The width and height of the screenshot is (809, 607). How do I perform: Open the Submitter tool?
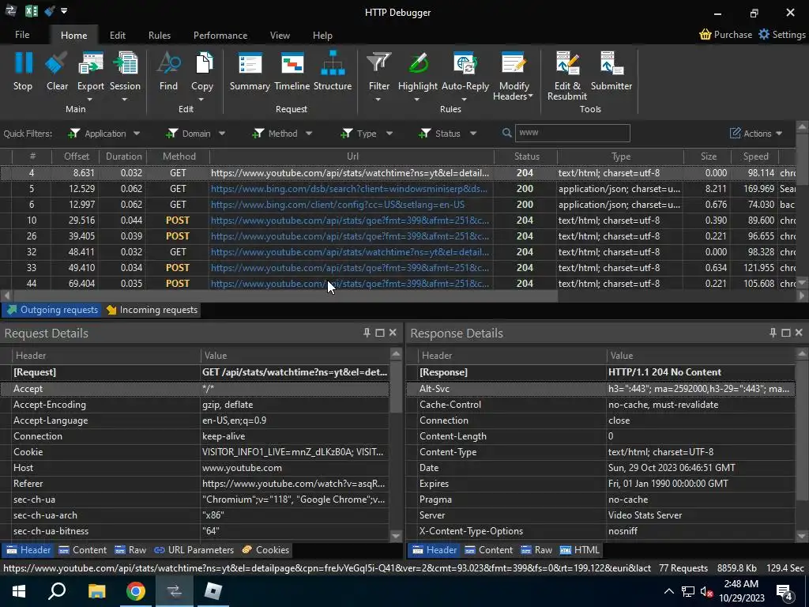611,71
